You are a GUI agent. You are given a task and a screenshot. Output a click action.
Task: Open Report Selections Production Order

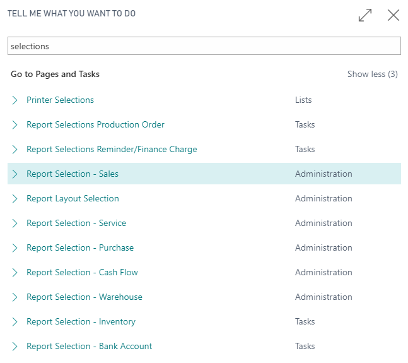[95, 125]
